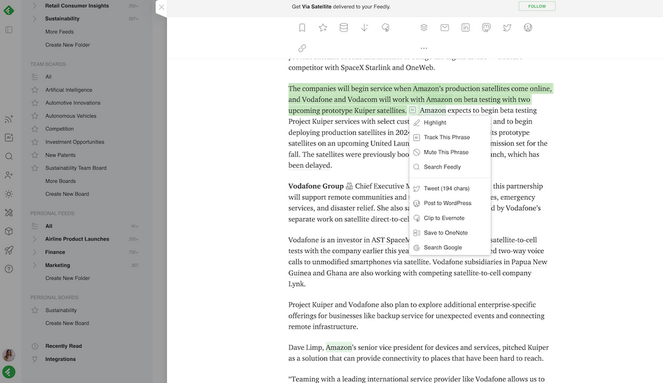Email this article via the envelope icon

(444, 27)
